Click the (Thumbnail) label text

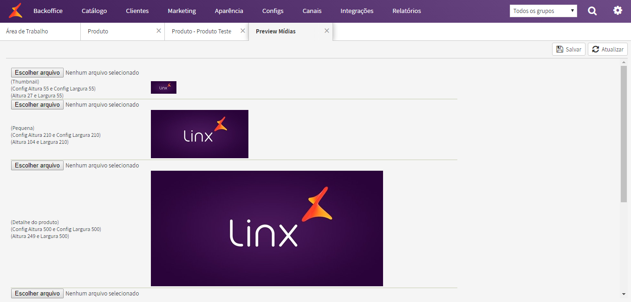[x=25, y=82]
